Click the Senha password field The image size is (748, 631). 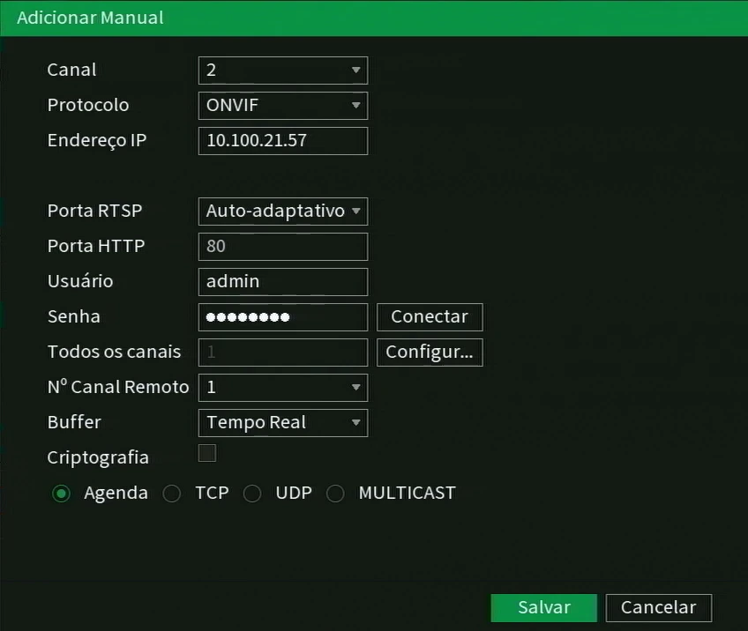[x=283, y=317]
